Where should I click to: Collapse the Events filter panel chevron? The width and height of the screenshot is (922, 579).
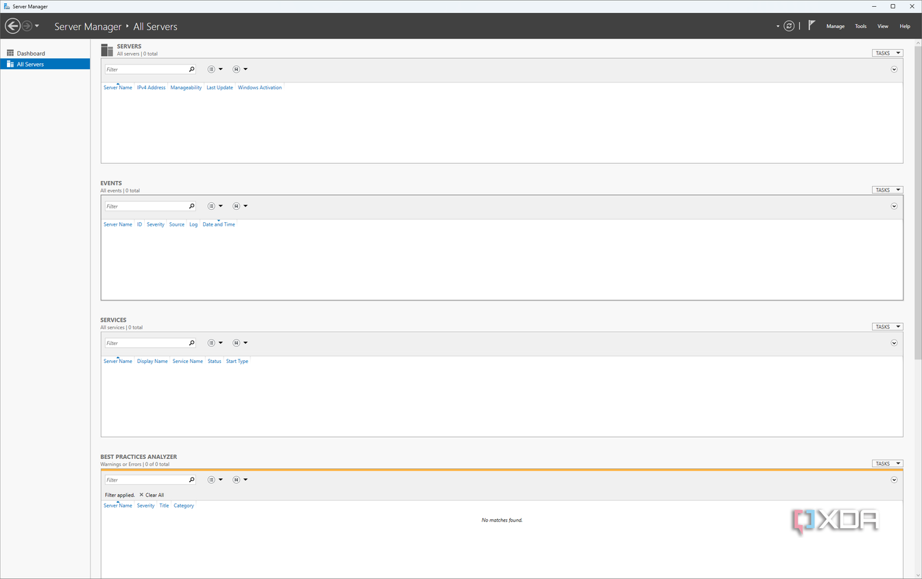tap(894, 206)
